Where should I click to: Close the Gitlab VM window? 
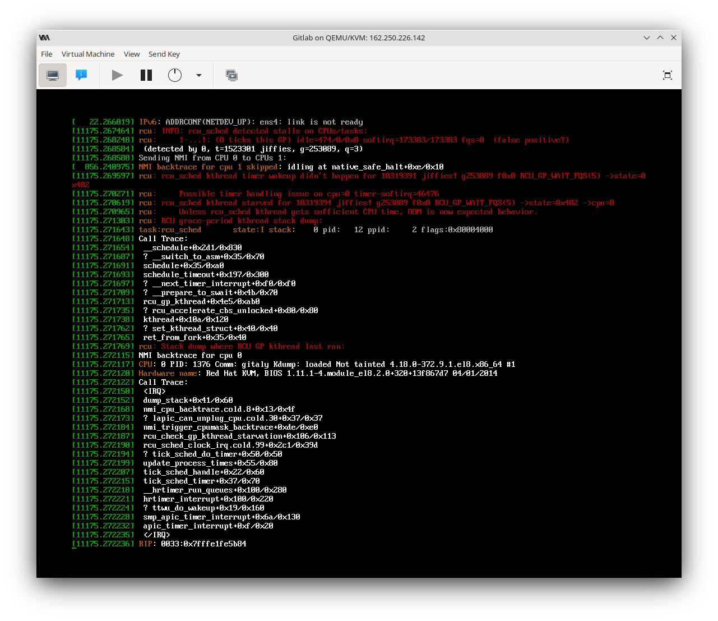pos(674,38)
